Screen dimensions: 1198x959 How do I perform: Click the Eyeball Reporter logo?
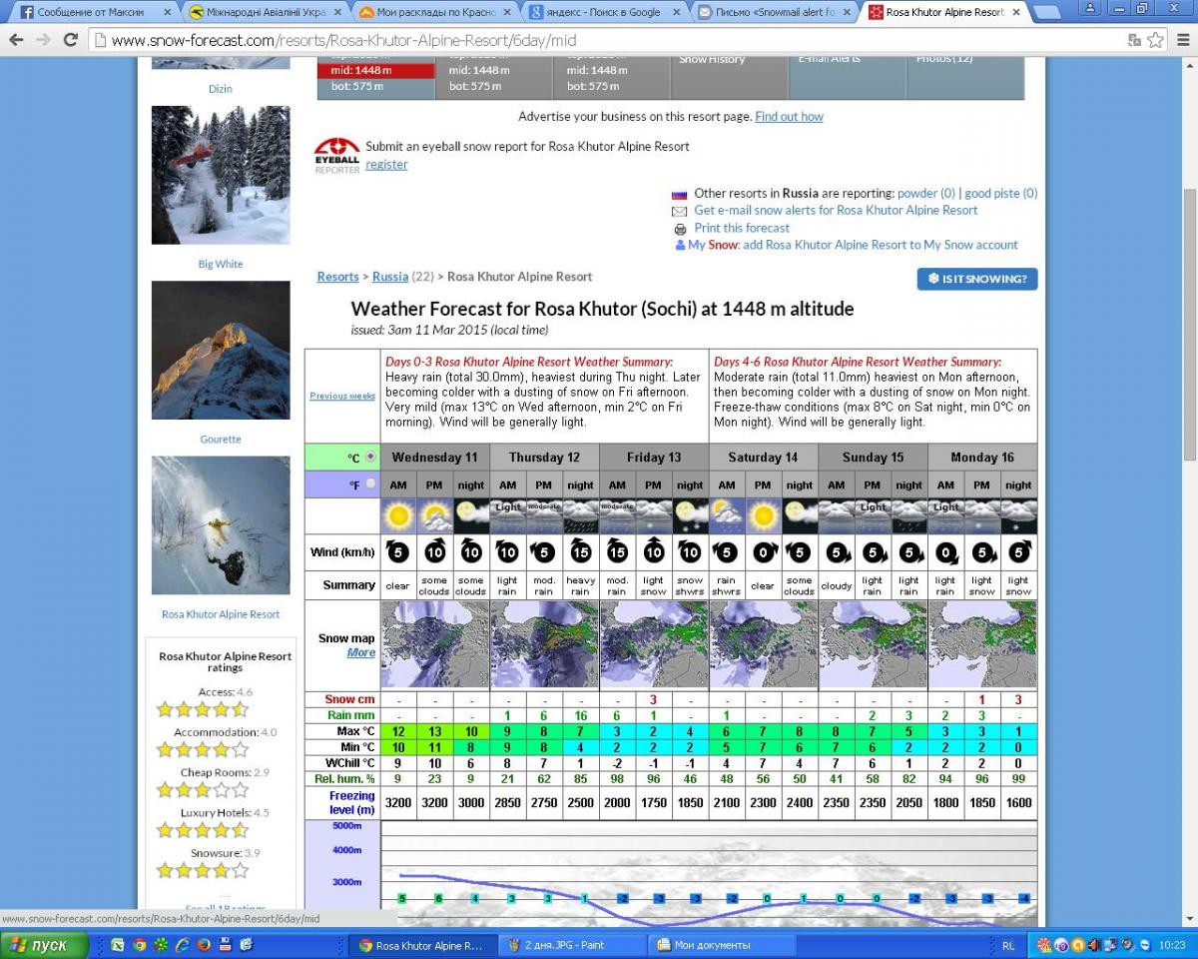[337, 155]
